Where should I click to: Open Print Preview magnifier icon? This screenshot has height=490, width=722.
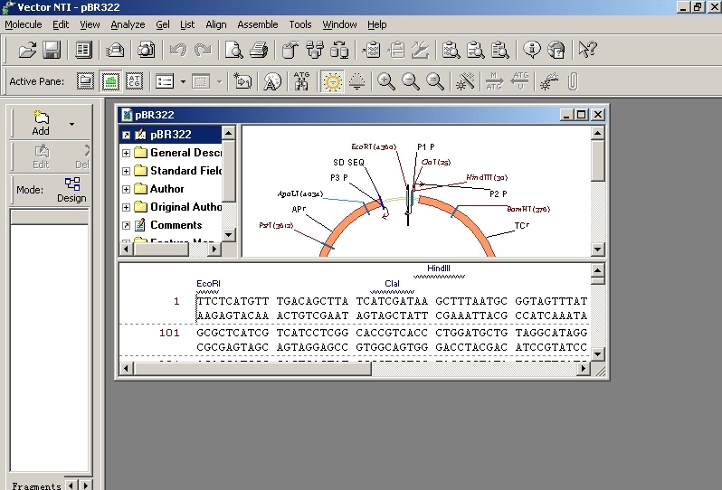coord(234,50)
